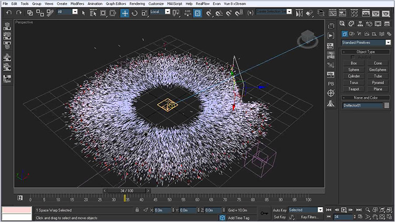Select the Space Warps category icon
Image resolution: width=395 pixels, height=222 pixels.
[x=382, y=34]
